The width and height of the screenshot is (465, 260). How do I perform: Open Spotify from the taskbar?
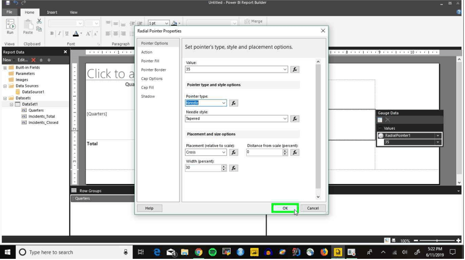pyautogui.click(x=213, y=252)
